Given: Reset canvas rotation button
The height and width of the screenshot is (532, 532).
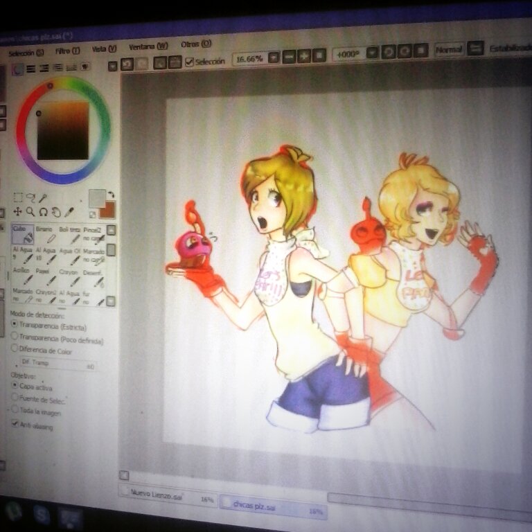Looking at the screenshot, I should [420, 51].
